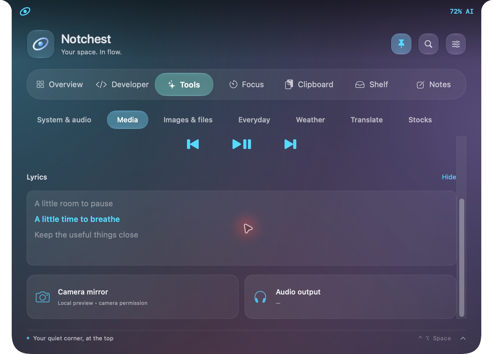Click lyric 'Keep the useful things close'
Viewport: 493px width, 354px height.
[87, 235]
